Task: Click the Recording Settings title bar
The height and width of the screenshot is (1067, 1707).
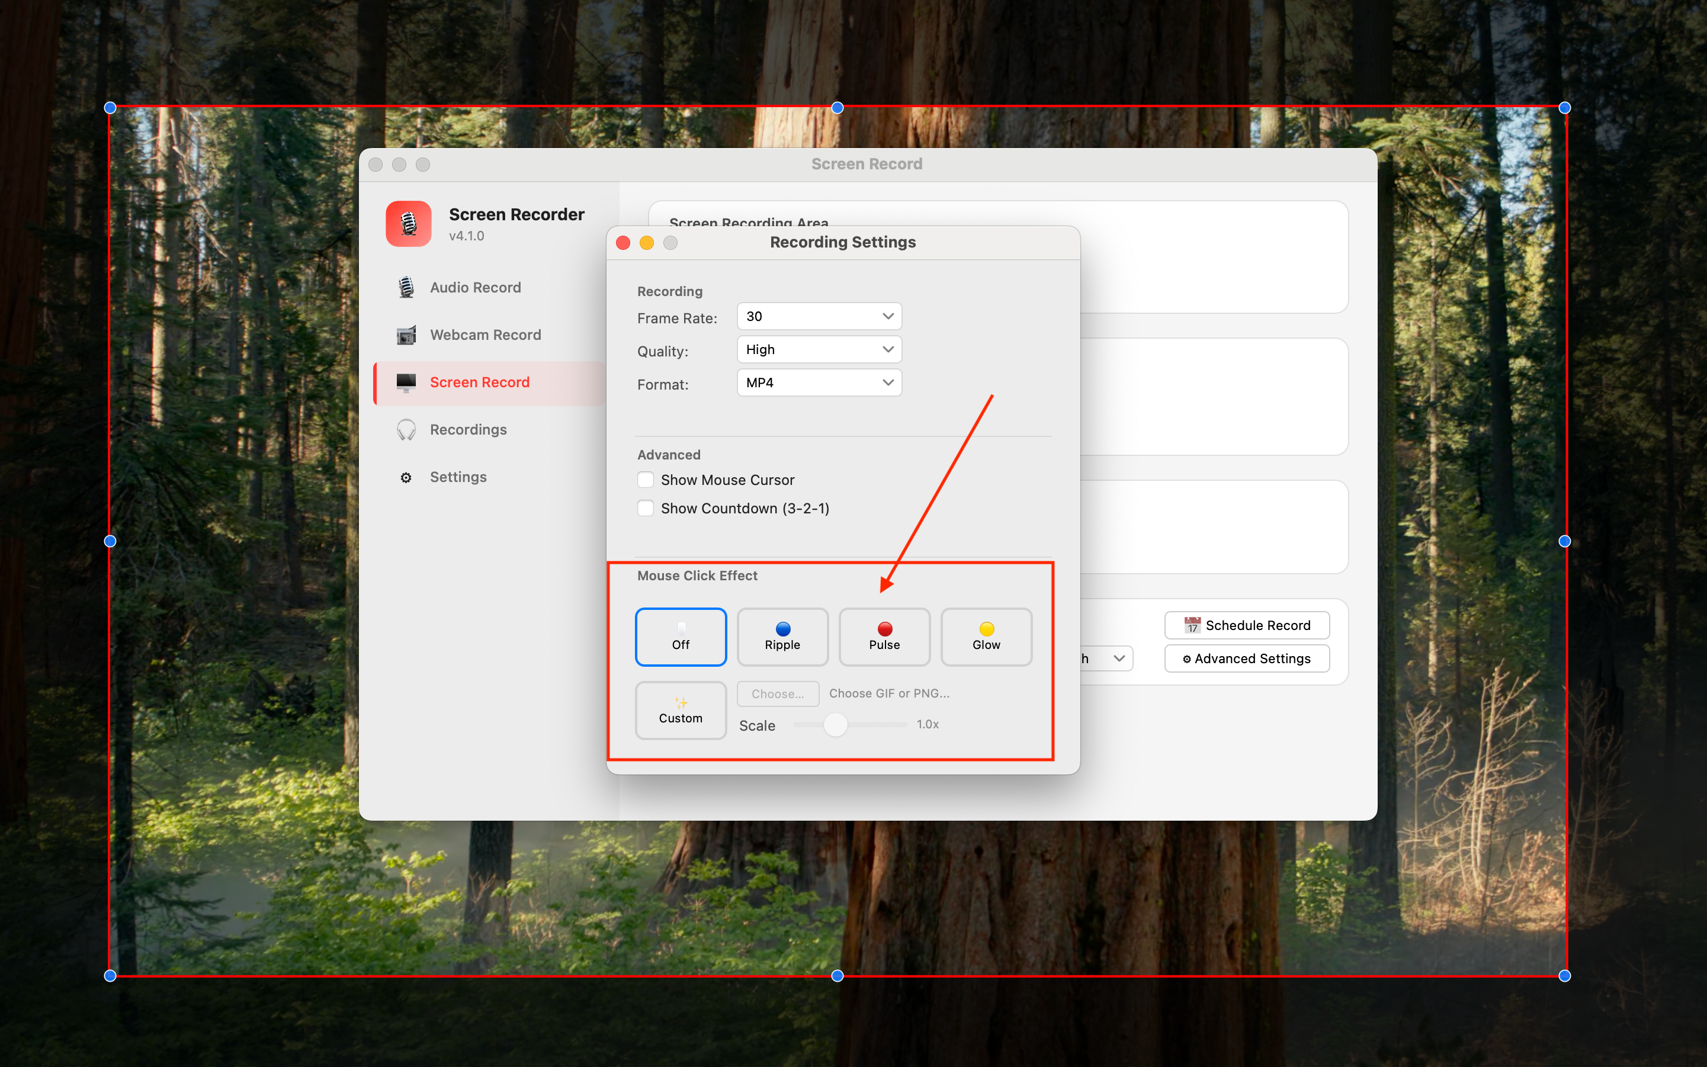Action: coord(843,243)
